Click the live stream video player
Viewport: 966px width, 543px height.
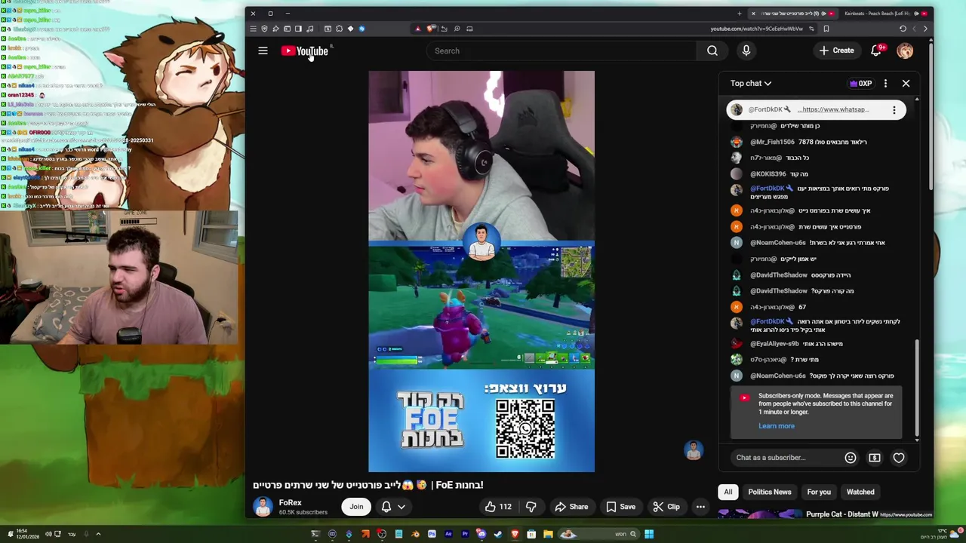point(481,271)
